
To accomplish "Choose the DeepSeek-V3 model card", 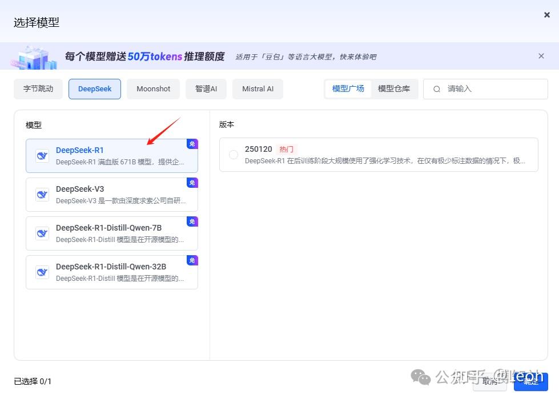I will pos(111,195).
